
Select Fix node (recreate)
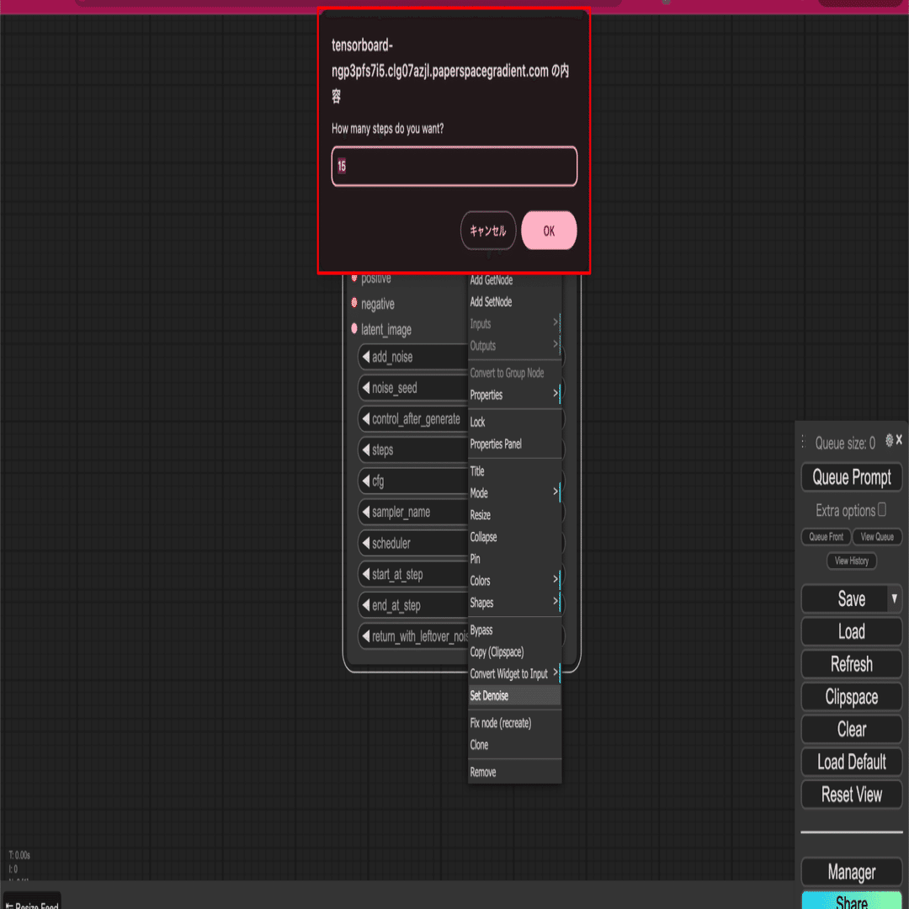pyautogui.click(x=514, y=723)
